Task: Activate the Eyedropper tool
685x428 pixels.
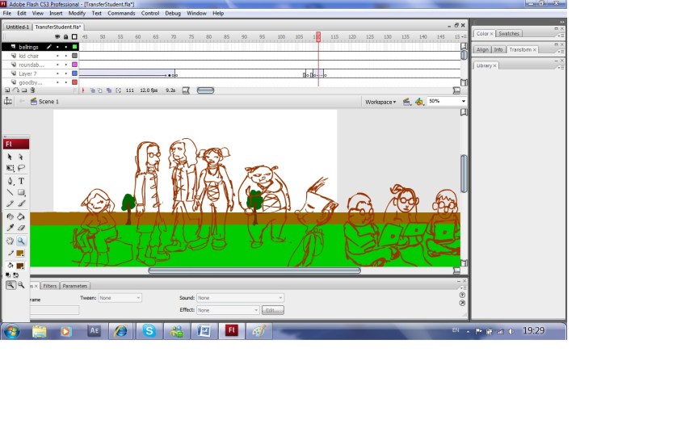Action: [10, 229]
